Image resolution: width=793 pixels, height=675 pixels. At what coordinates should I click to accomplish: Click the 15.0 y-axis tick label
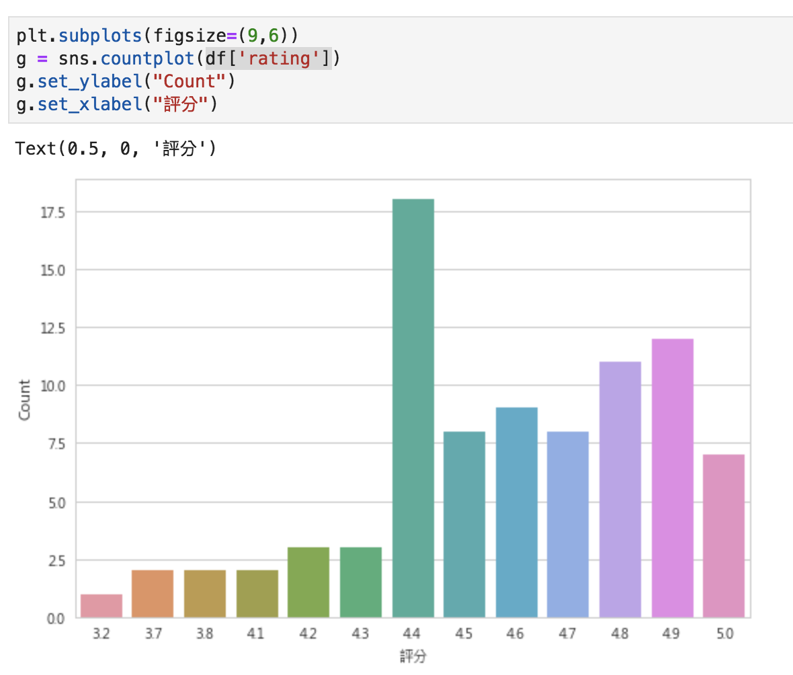pos(53,271)
